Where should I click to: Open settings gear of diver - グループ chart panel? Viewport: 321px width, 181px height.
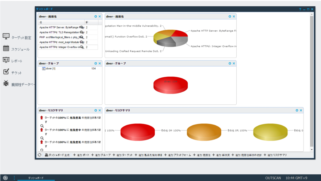230,63
